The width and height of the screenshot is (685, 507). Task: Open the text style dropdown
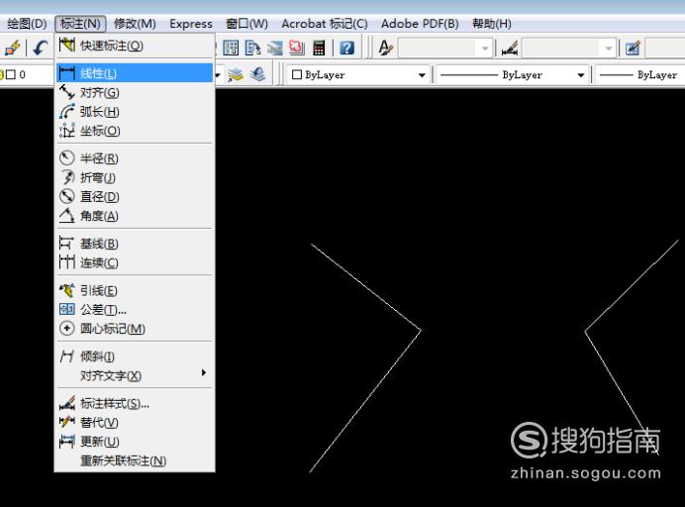point(485,49)
